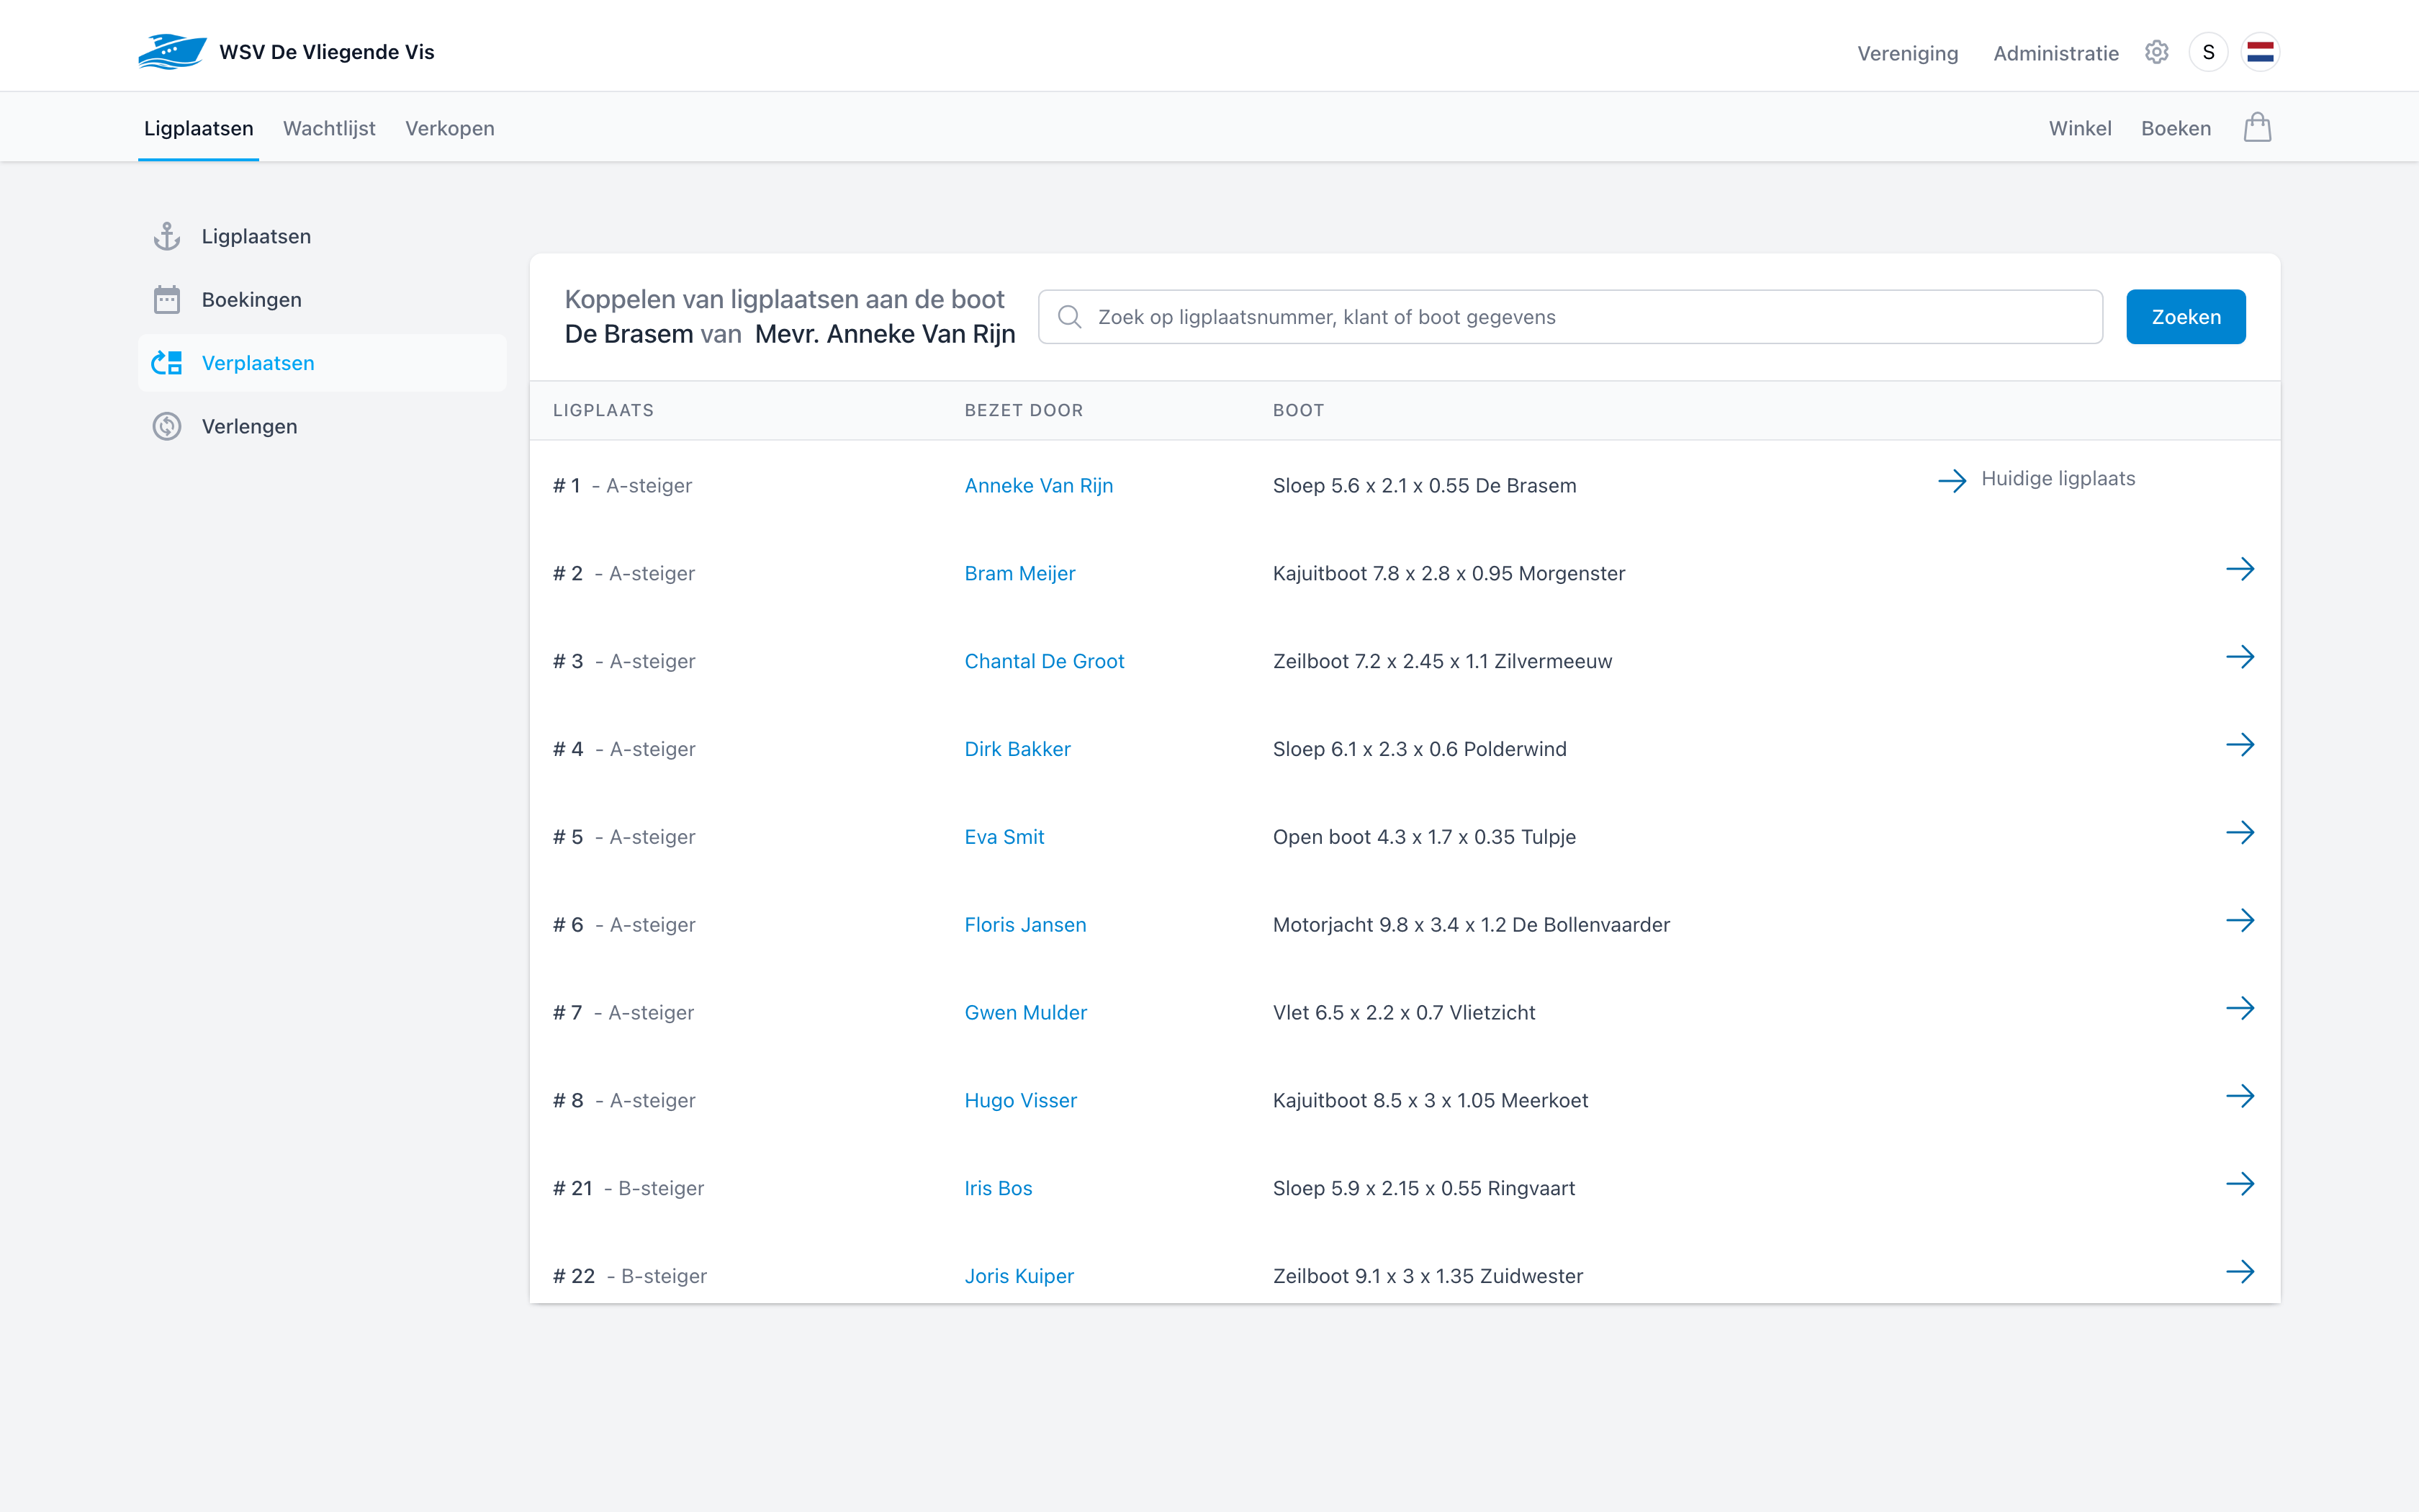Switch language via the Dutch flag icon
The height and width of the screenshot is (1512, 2419).
click(x=2260, y=52)
